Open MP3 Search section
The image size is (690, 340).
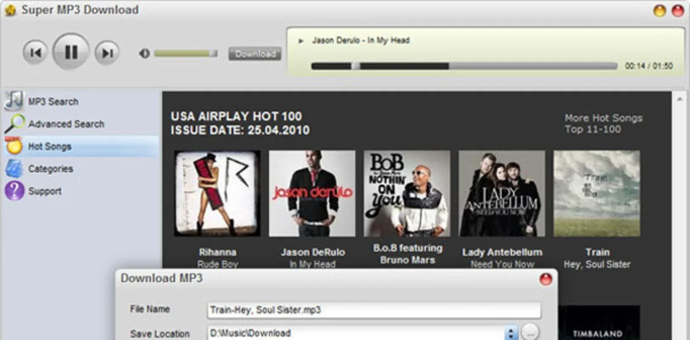pyautogui.click(x=53, y=102)
